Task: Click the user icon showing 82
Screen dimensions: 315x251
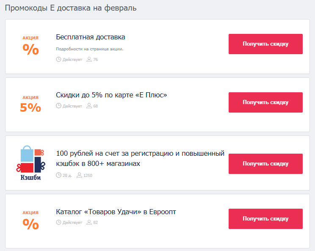Action: coord(89,222)
